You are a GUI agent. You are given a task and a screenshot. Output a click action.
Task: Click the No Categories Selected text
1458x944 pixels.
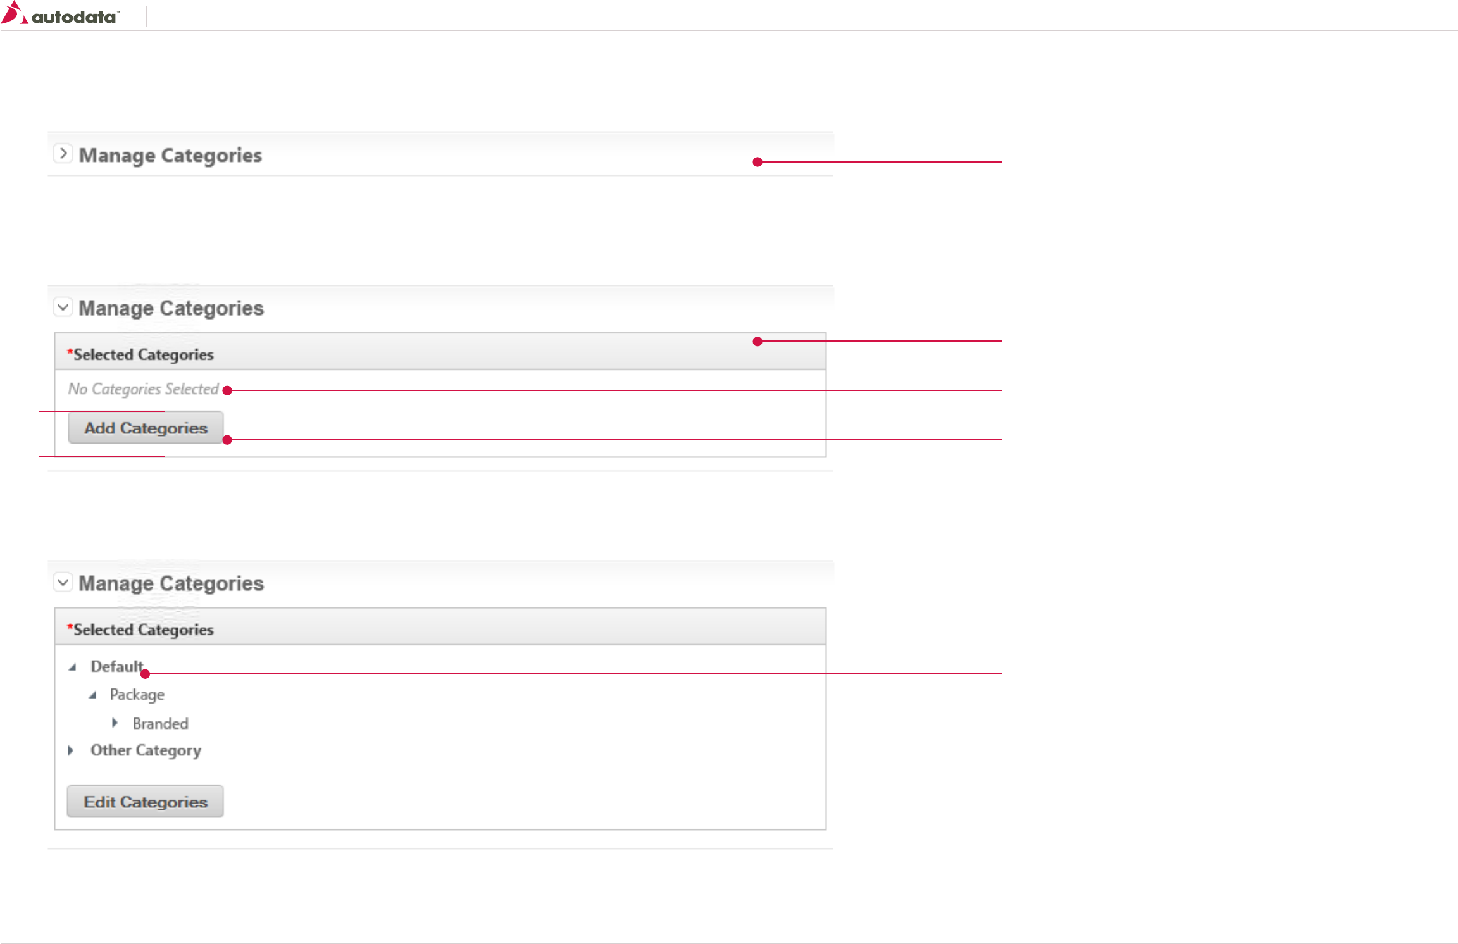(x=143, y=388)
